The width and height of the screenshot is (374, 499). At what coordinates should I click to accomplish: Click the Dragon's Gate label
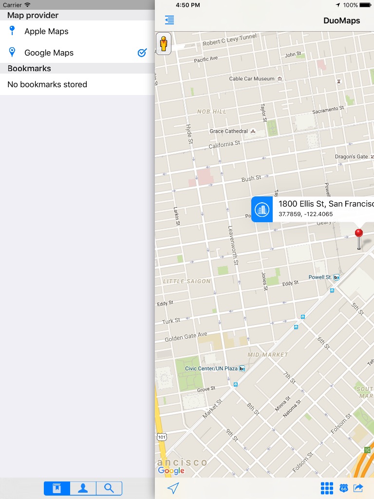351,156
